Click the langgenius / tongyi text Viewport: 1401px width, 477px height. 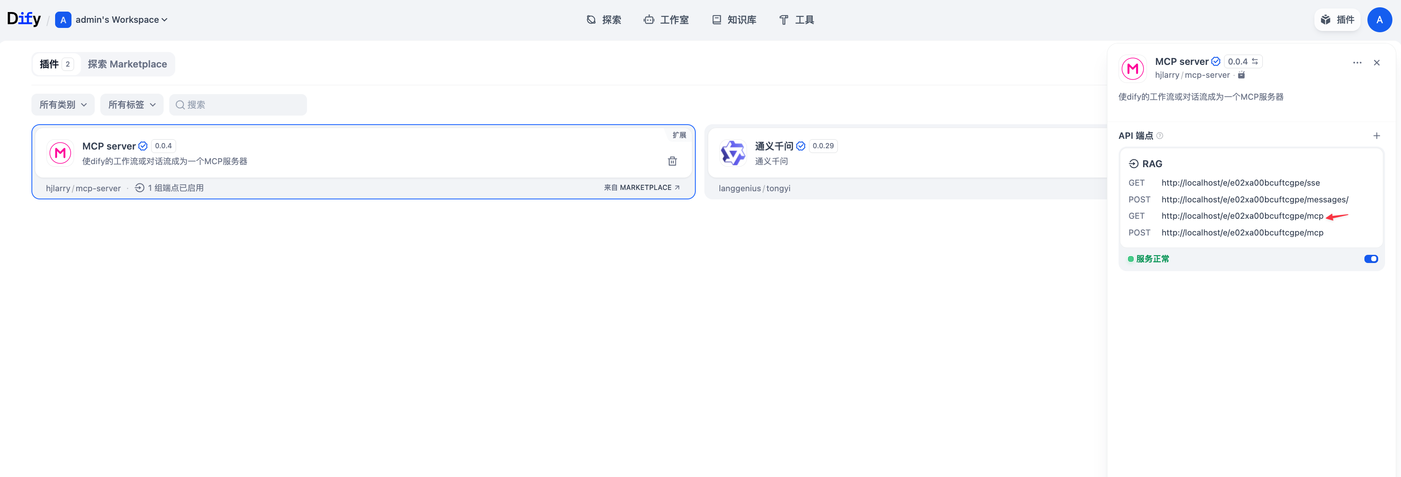754,188
